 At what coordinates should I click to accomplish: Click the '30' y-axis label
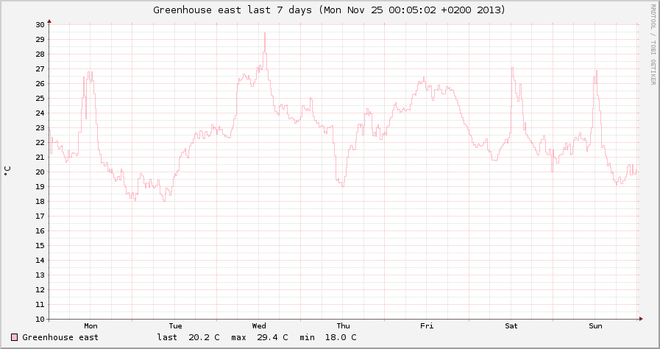coord(40,24)
